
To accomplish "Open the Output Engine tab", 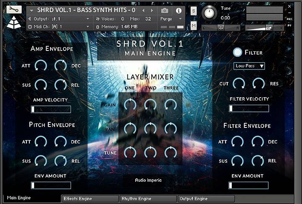I will (x=205, y=199).
